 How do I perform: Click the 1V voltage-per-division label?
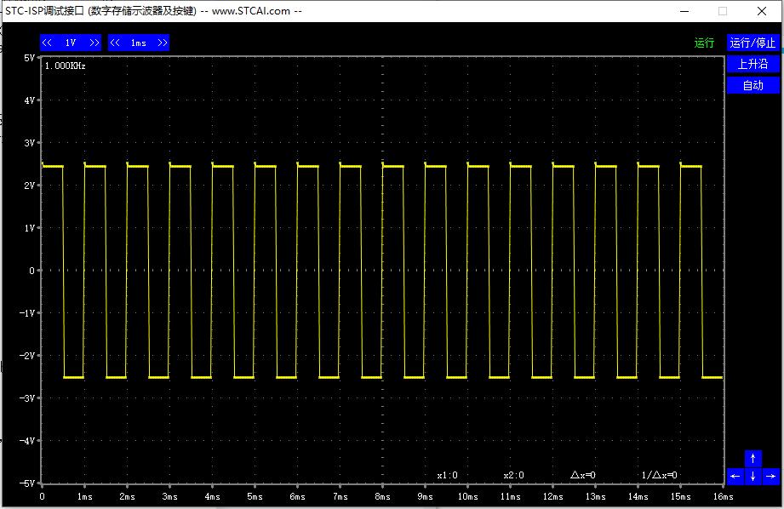(x=71, y=43)
